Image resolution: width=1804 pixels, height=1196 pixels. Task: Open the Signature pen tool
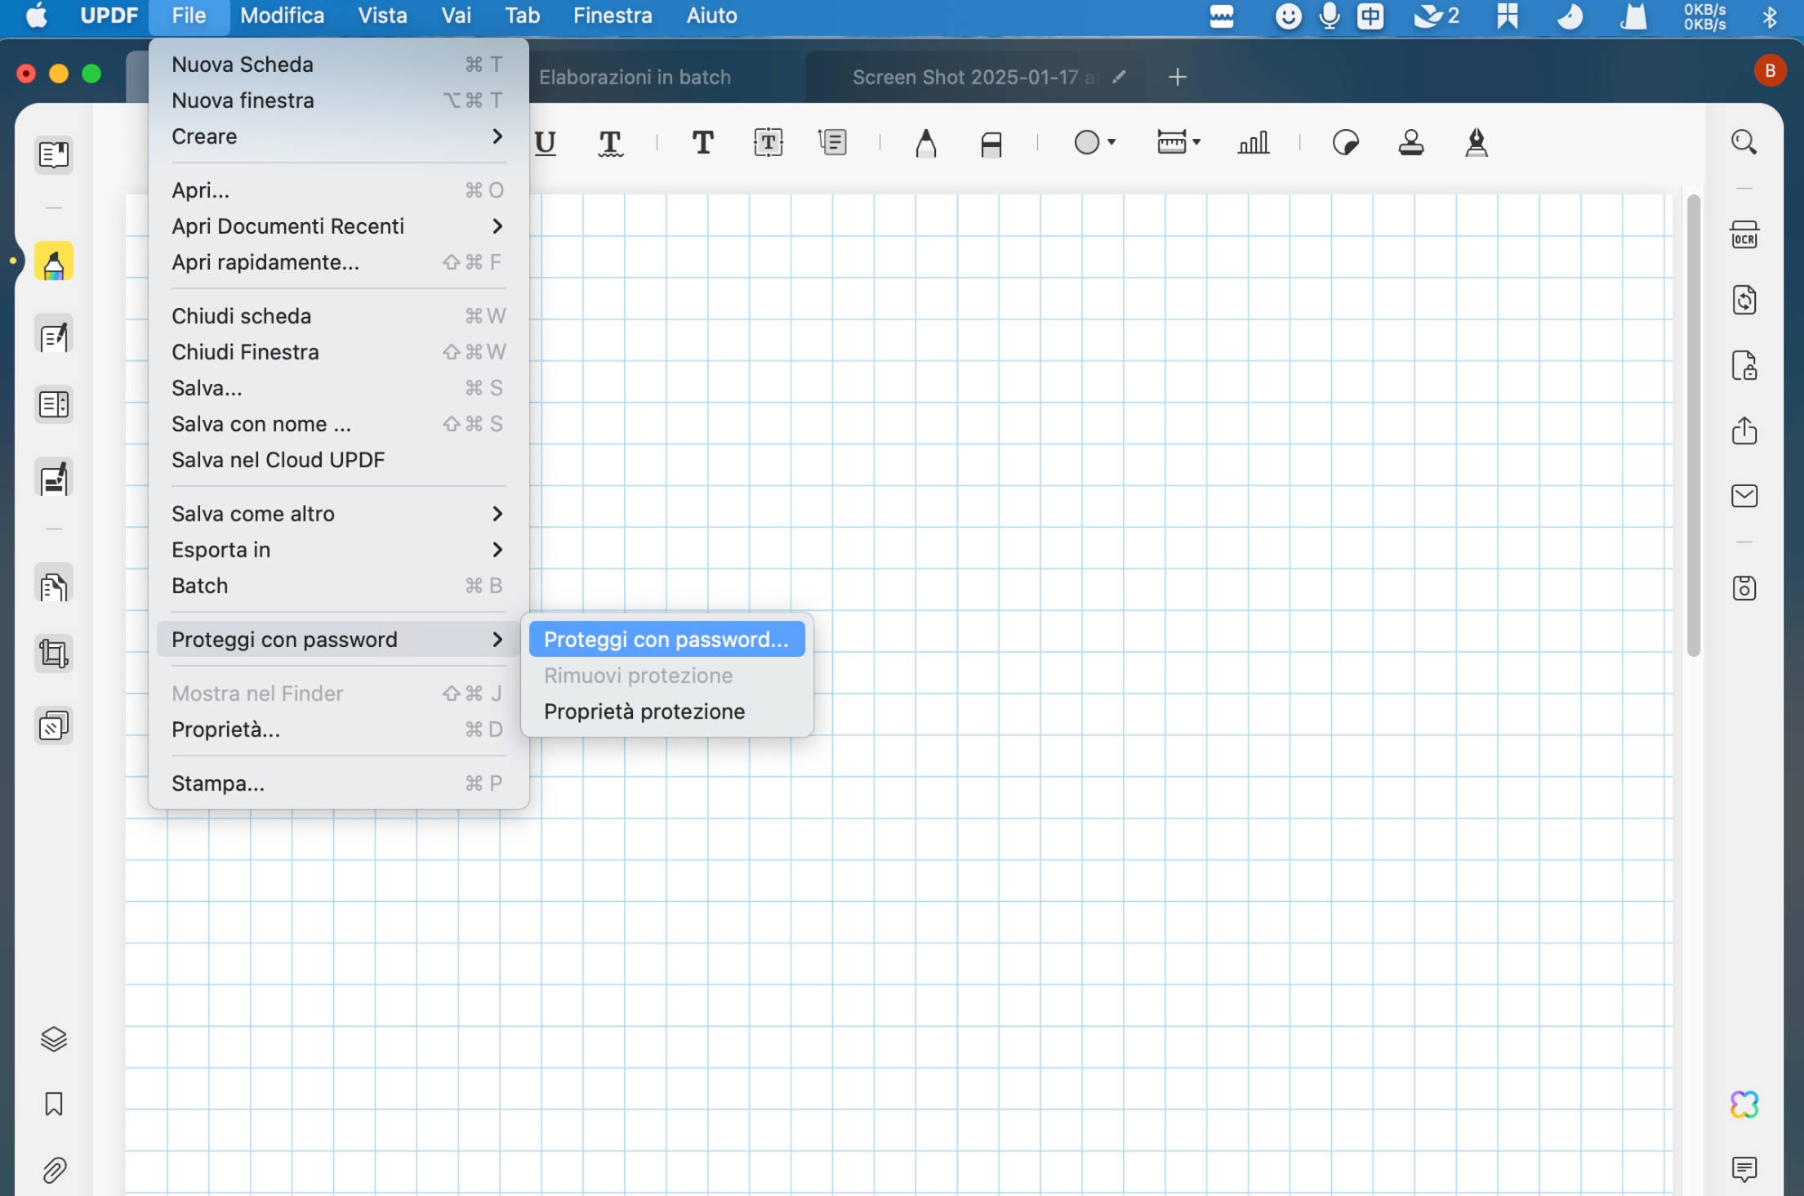pyautogui.click(x=1476, y=143)
